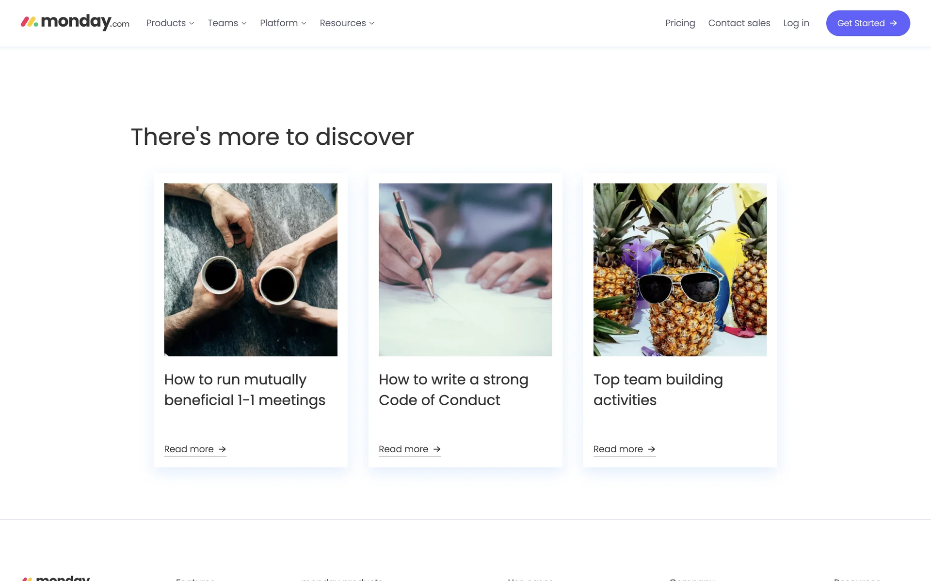The height and width of the screenshot is (581, 931).
Task: Click the monday.com logo in the header
Action: tap(75, 22)
